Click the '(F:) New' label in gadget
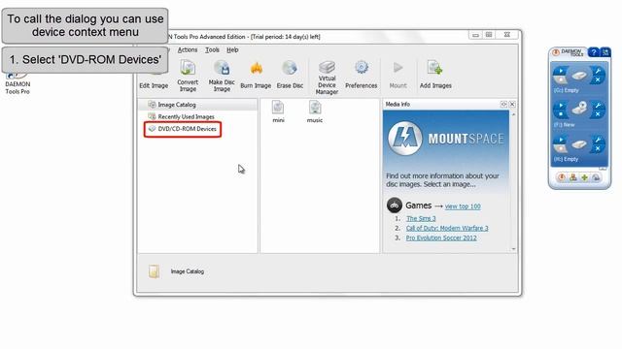This screenshot has height=349, width=622. click(x=564, y=125)
